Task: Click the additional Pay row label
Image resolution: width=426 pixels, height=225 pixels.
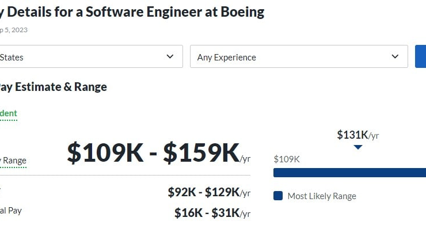Action: tap(11, 211)
